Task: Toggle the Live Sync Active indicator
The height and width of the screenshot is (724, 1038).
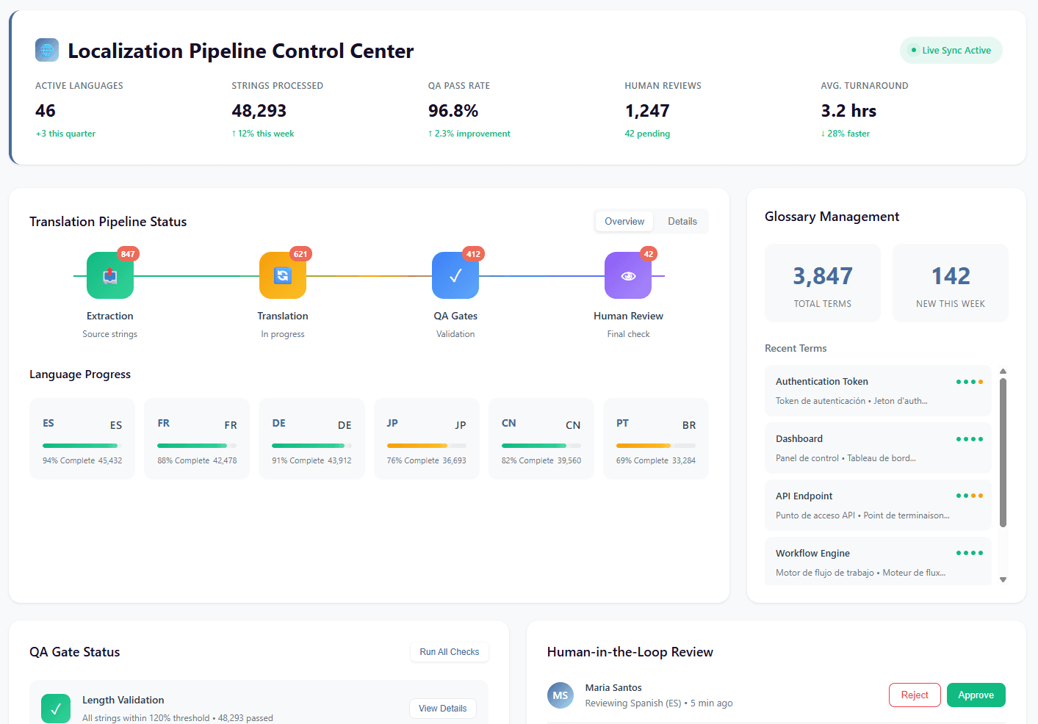Action: tap(951, 51)
